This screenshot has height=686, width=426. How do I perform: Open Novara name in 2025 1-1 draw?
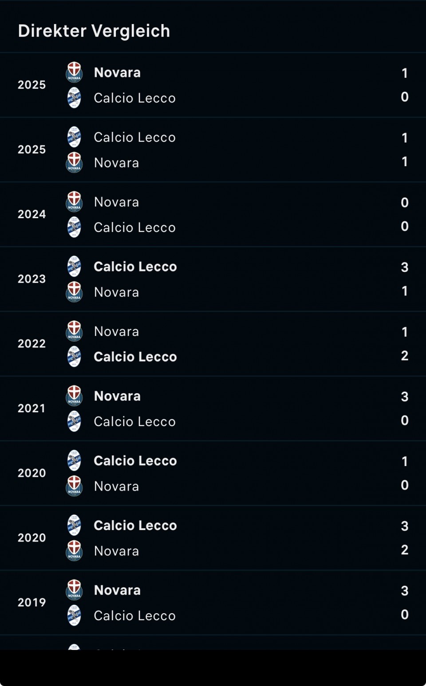[117, 163]
